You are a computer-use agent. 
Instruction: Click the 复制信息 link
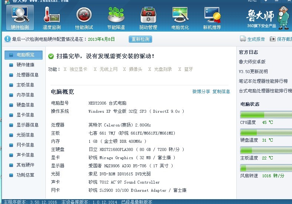pyautogui.click(x=221, y=92)
